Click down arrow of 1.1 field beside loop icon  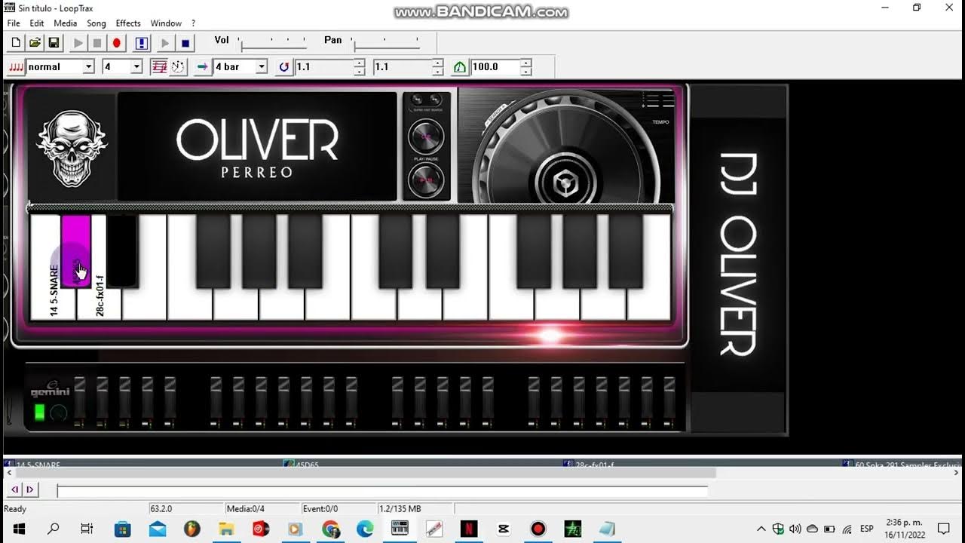point(360,71)
